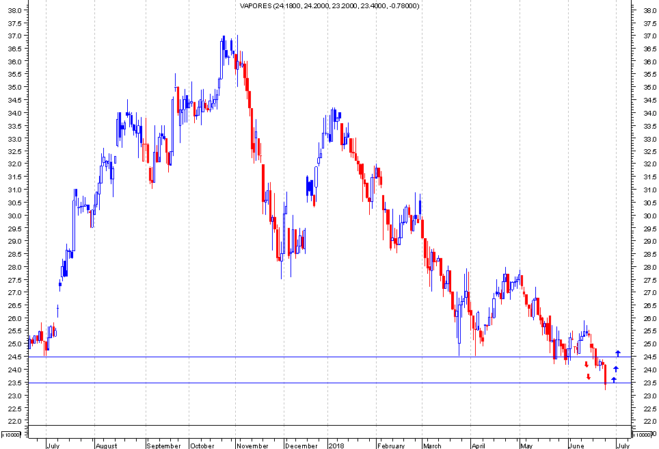Click the 35.5 price label on right axis
This screenshot has height=449, width=659.
(649, 75)
